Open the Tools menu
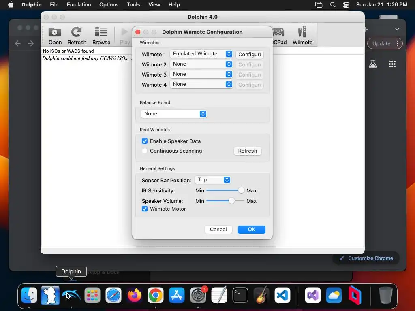 133,5
